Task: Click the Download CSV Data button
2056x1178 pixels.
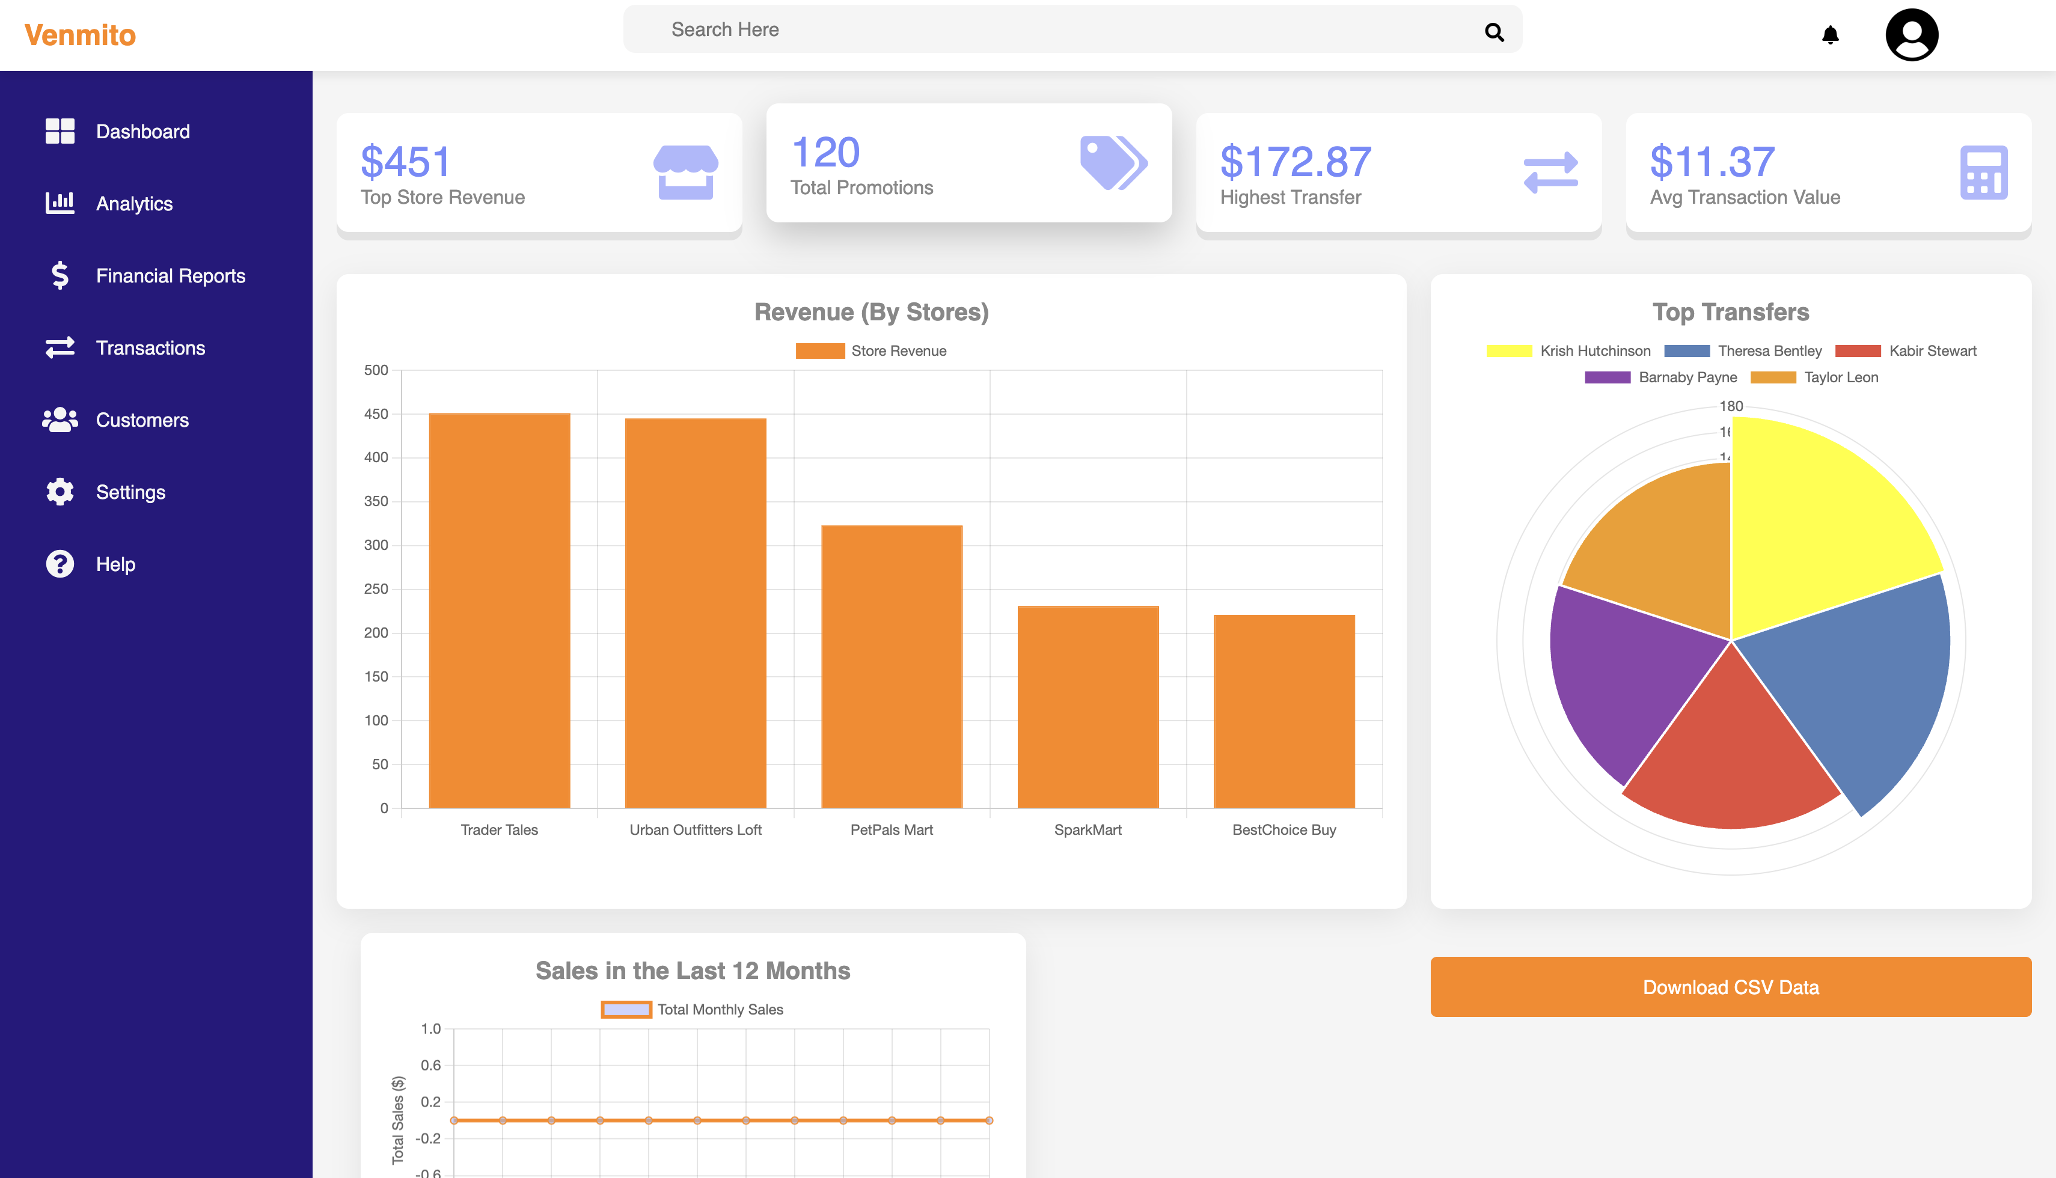Action: pyautogui.click(x=1730, y=986)
